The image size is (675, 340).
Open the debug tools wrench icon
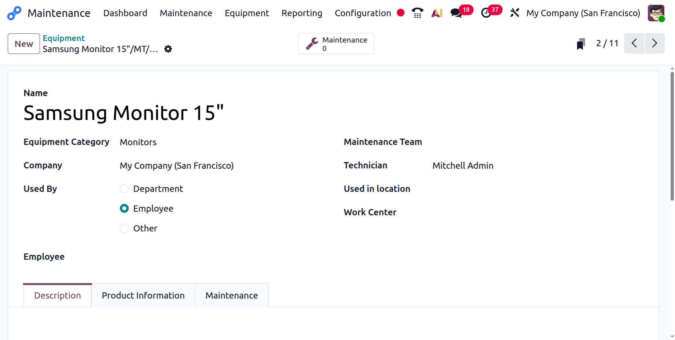[x=515, y=13]
